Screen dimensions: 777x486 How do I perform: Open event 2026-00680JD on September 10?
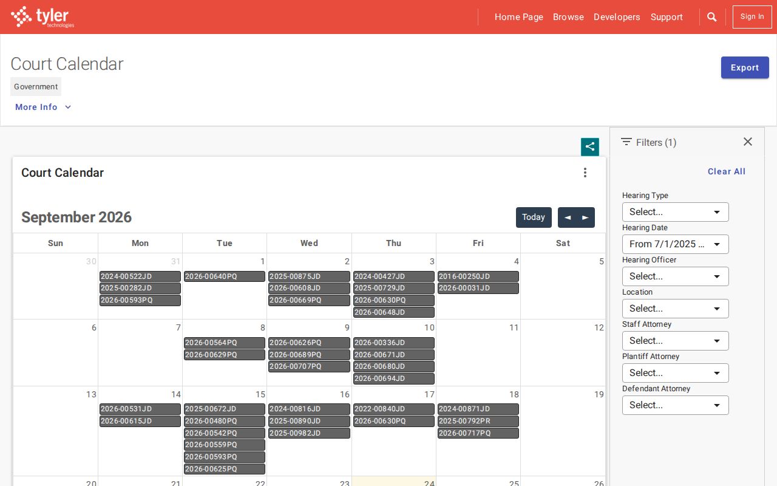394,366
